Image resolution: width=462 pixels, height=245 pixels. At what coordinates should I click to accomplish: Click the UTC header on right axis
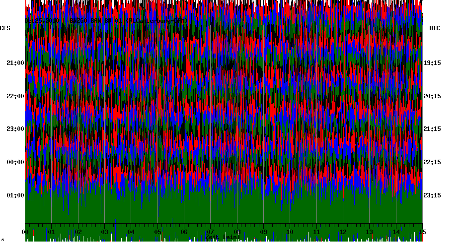pyautogui.click(x=435, y=29)
